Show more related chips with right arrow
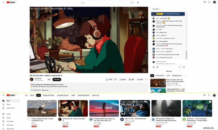 (x=185, y=76)
